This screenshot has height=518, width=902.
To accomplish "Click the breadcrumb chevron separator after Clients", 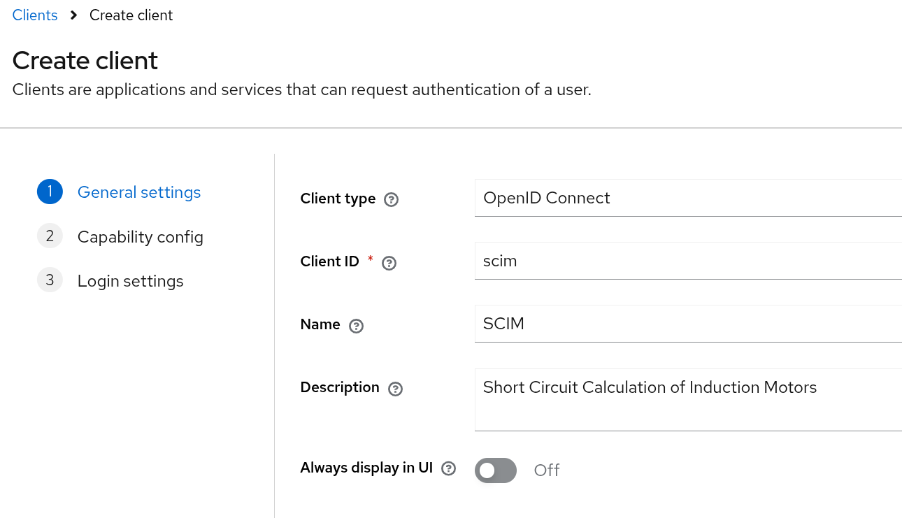I will 73,15.
